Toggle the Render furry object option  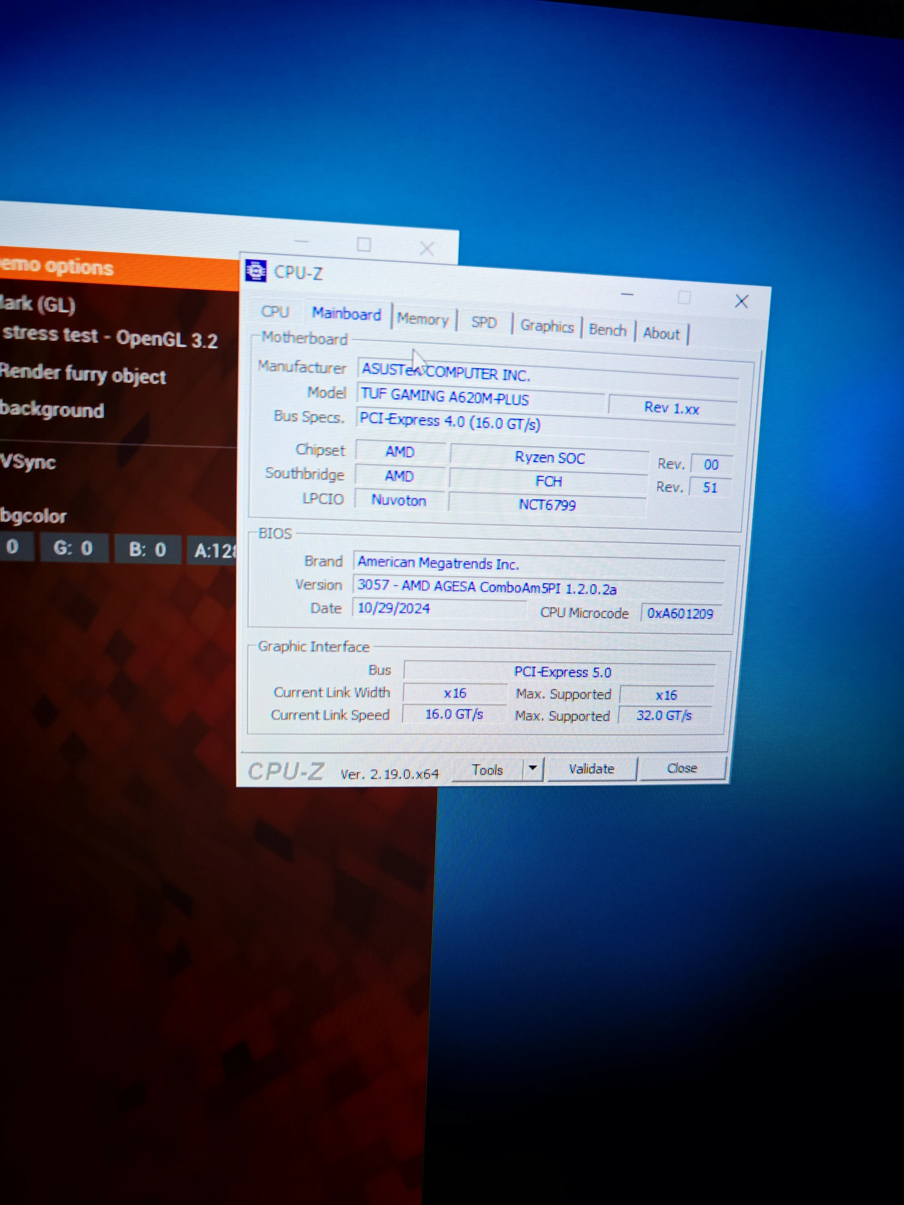(x=83, y=375)
